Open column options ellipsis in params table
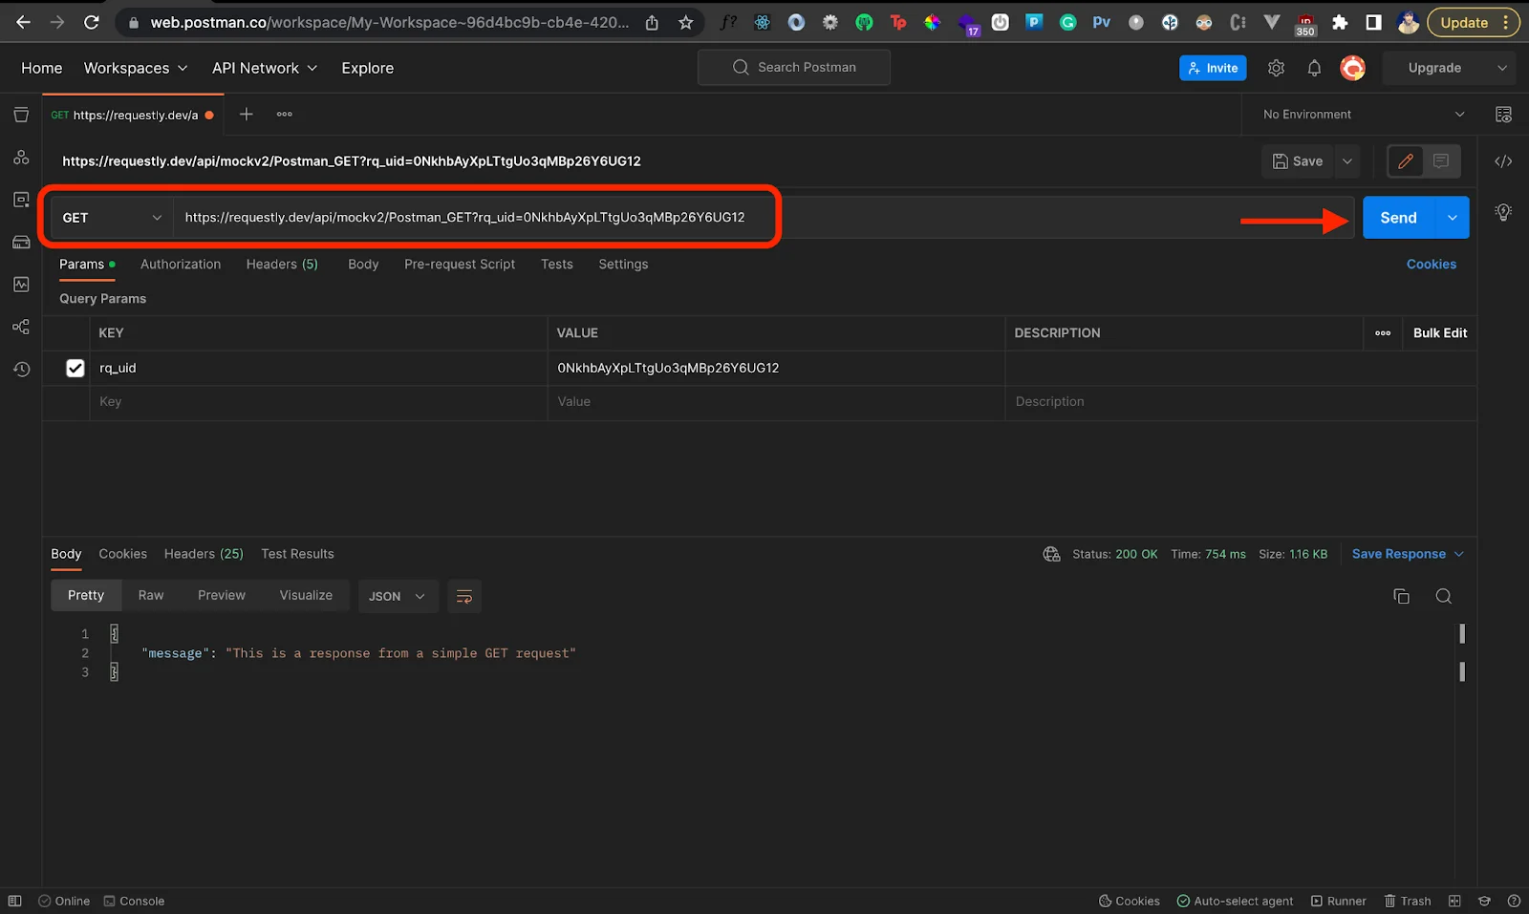This screenshot has width=1529, height=914. (x=1383, y=333)
